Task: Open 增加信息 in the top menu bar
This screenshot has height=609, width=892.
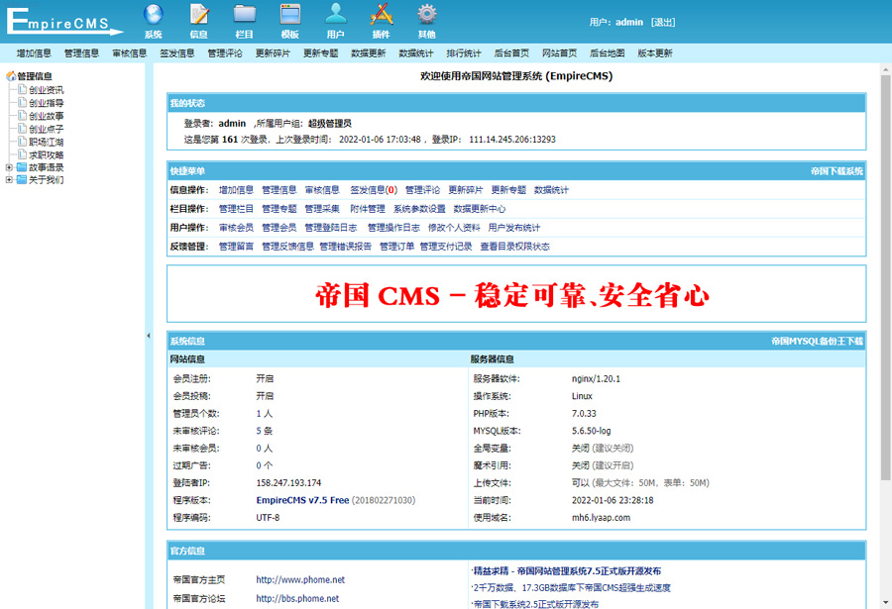Action: (x=34, y=53)
